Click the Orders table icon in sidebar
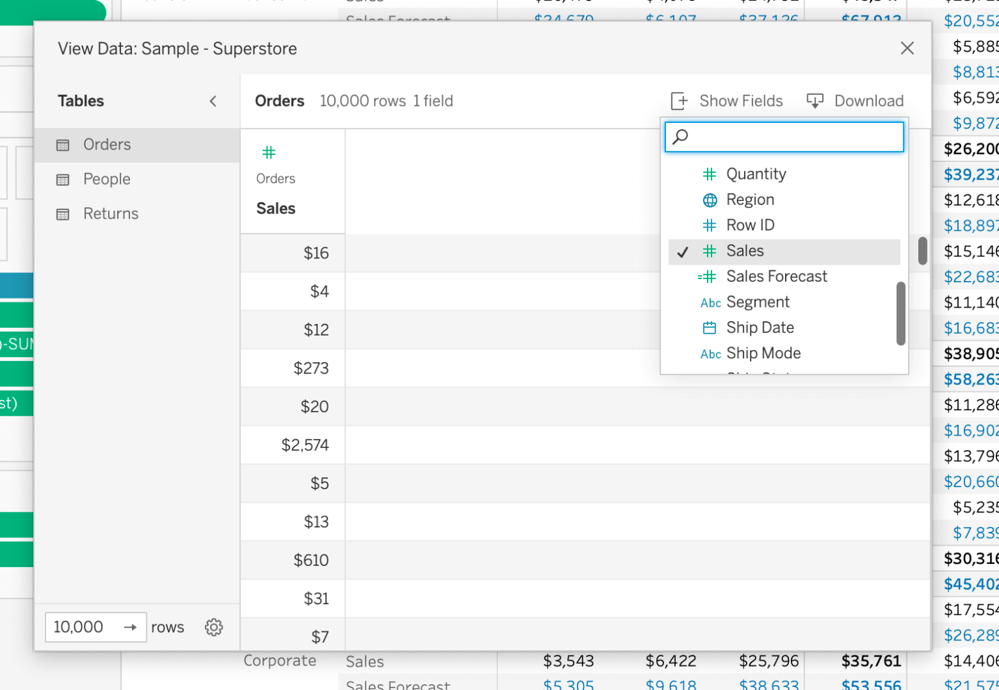Image resolution: width=999 pixels, height=690 pixels. coord(63,144)
